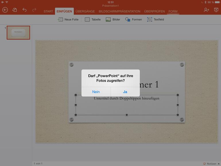Redo the last undone action
The height and width of the screenshot is (166, 221).
click(34, 10)
